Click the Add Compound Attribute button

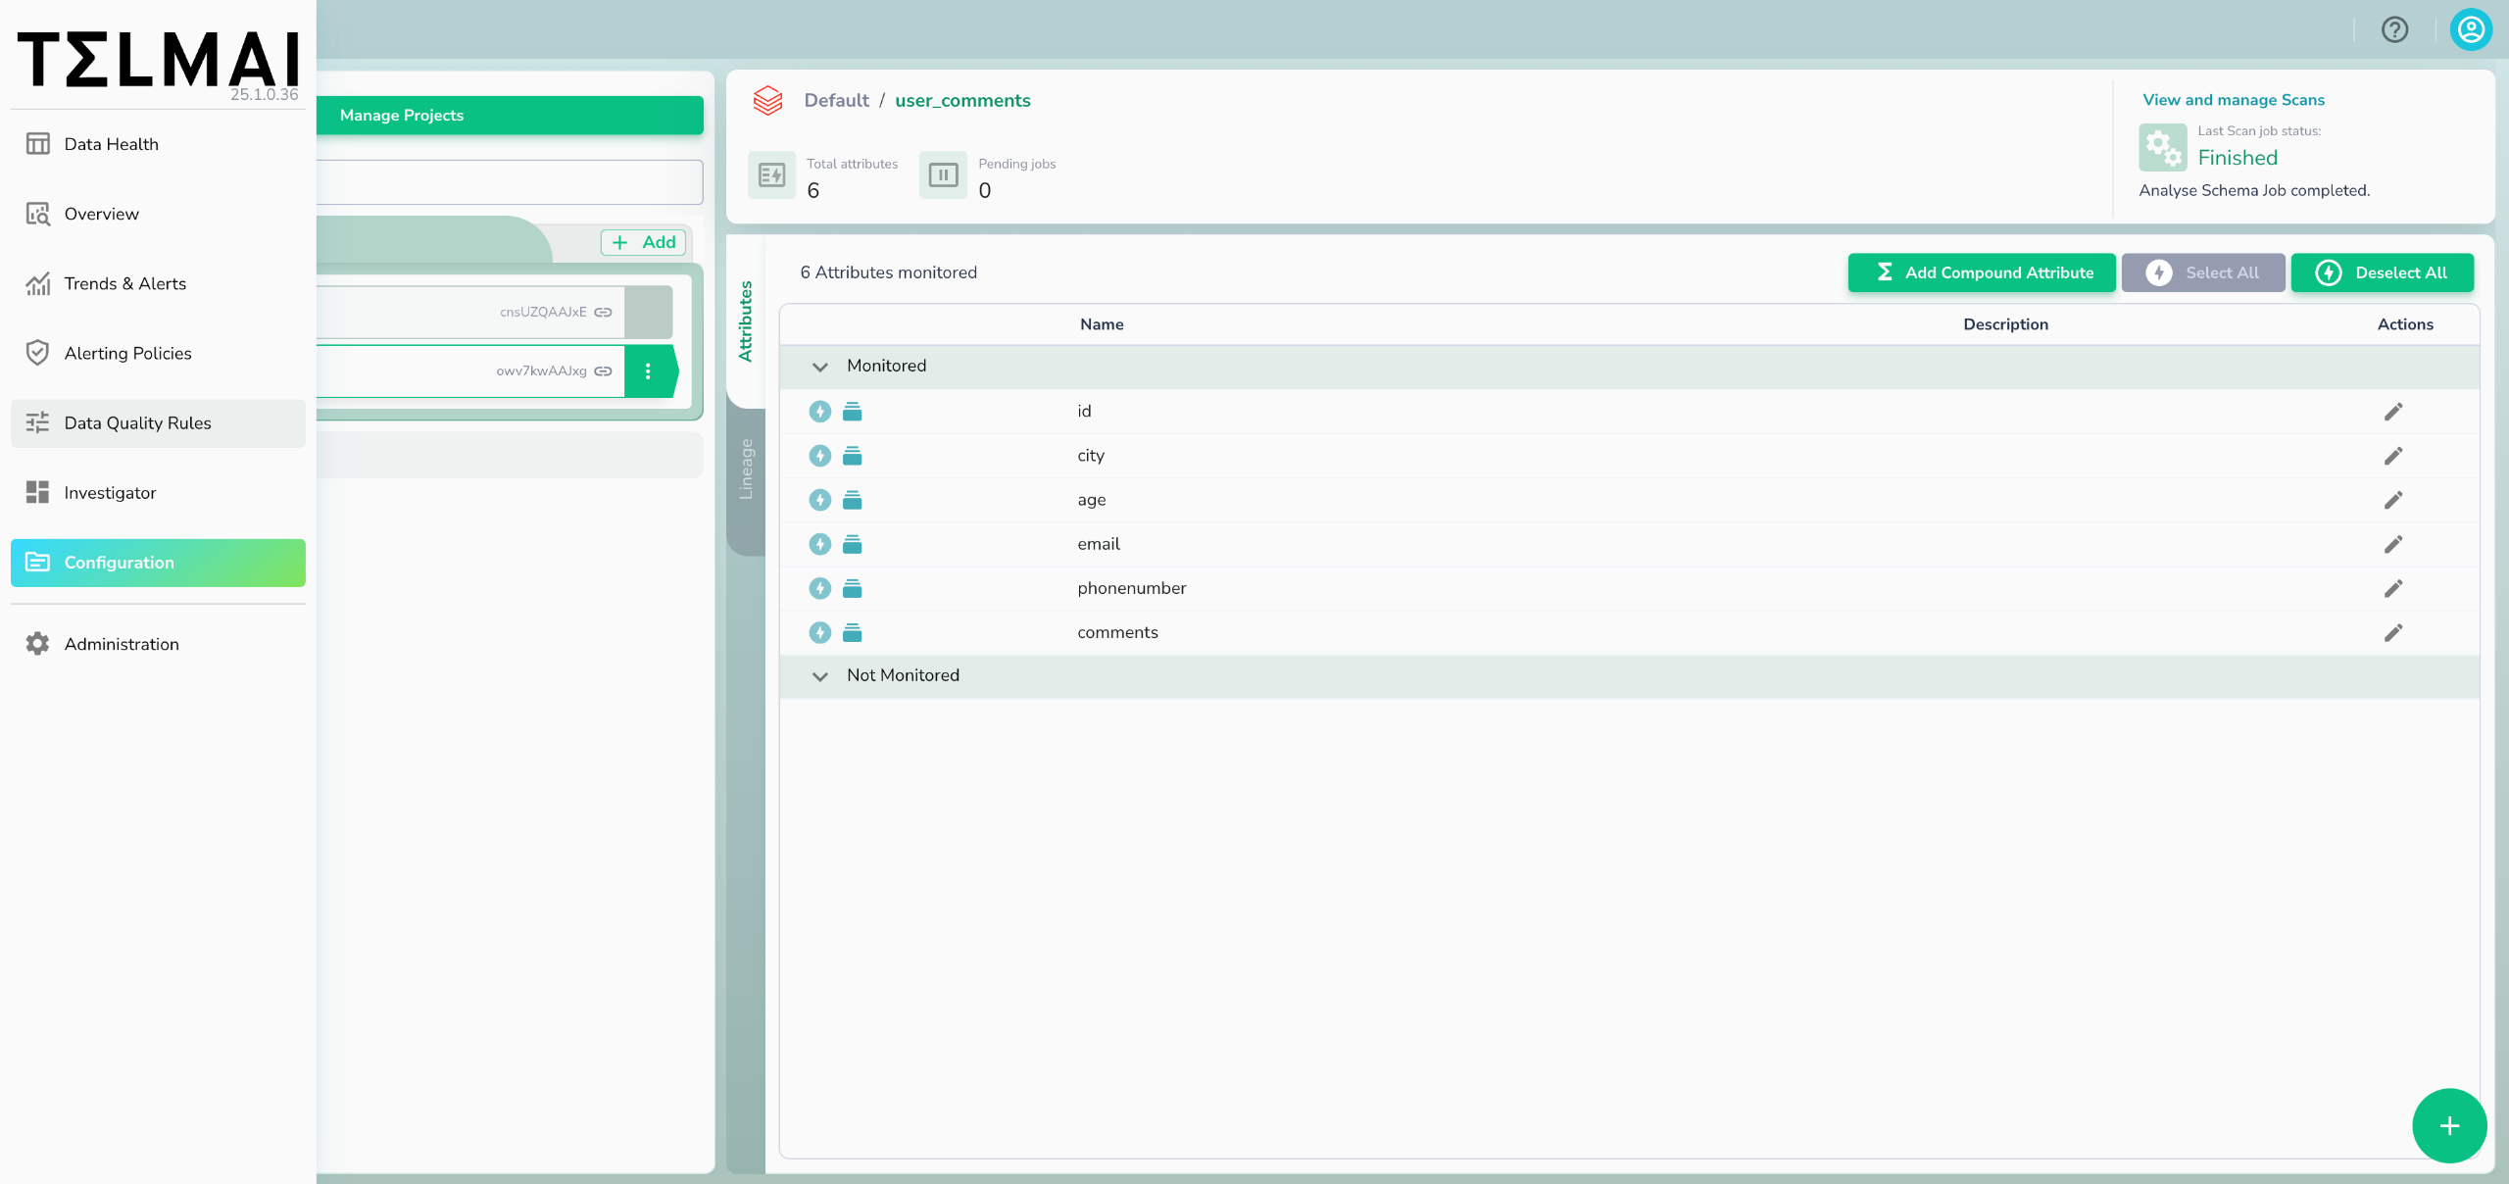tap(1981, 272)
